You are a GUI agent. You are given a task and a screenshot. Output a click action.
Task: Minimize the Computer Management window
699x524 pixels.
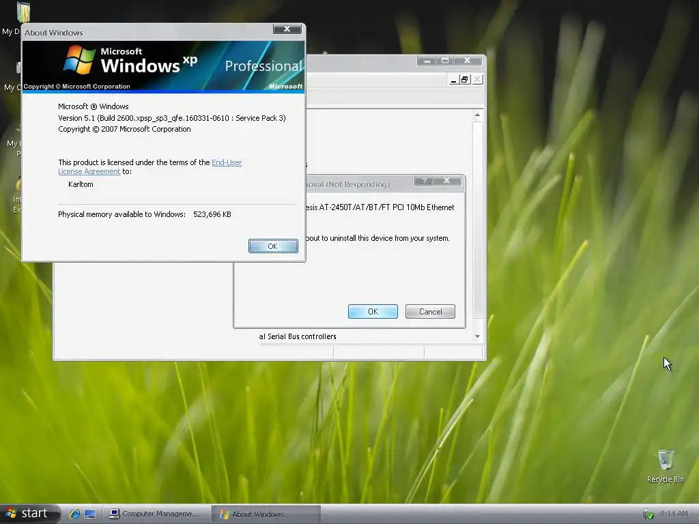pyautogui.click(x=427, y=60)
